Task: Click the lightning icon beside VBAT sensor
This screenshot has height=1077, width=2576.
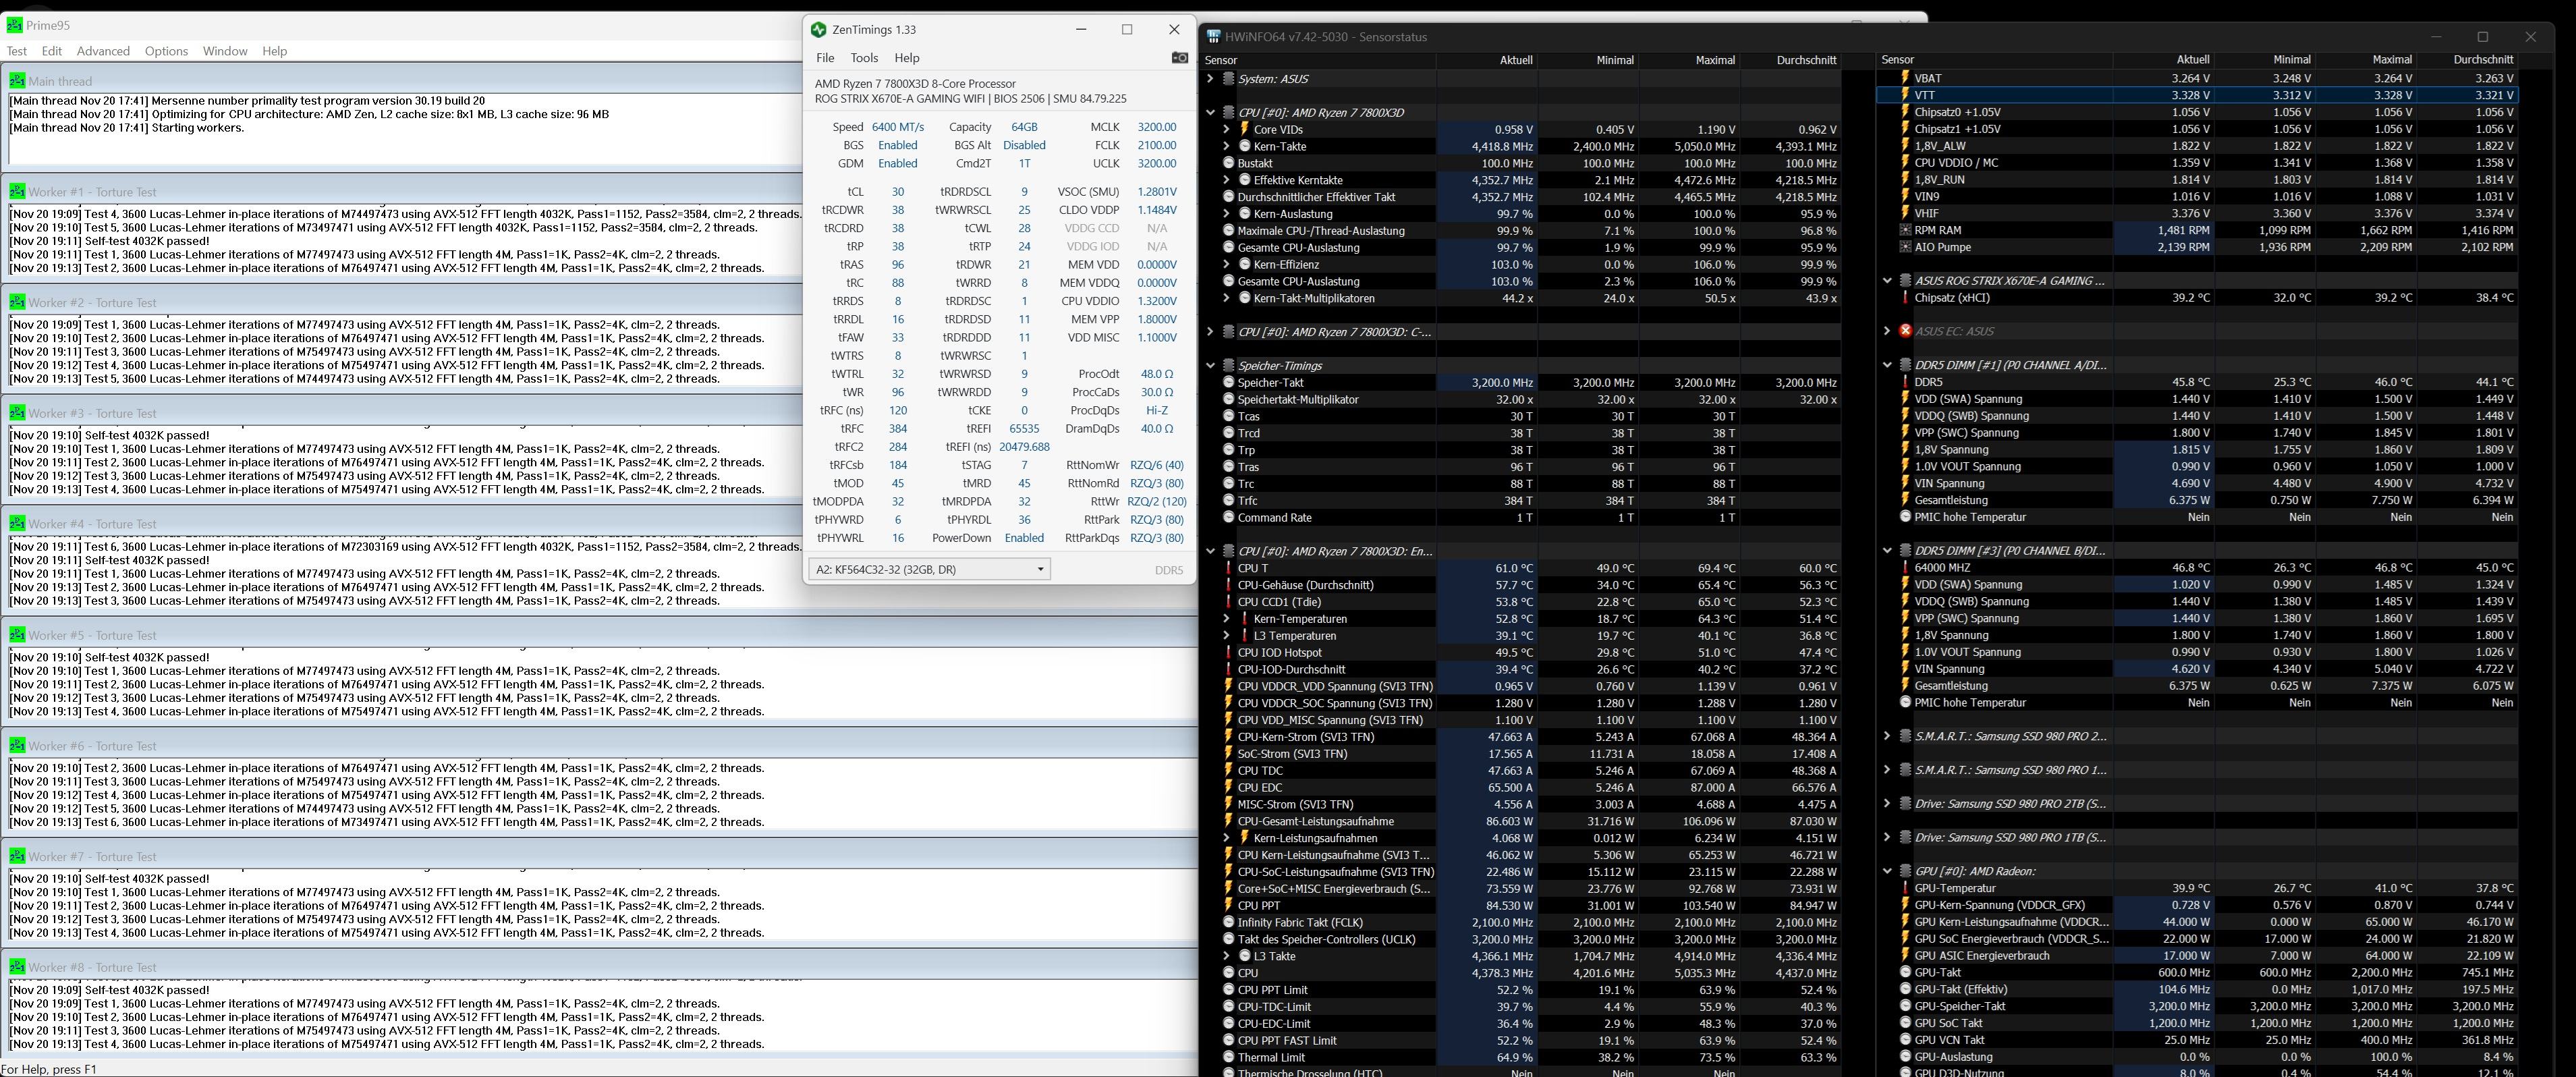Action: click(x=1905, y=78)
